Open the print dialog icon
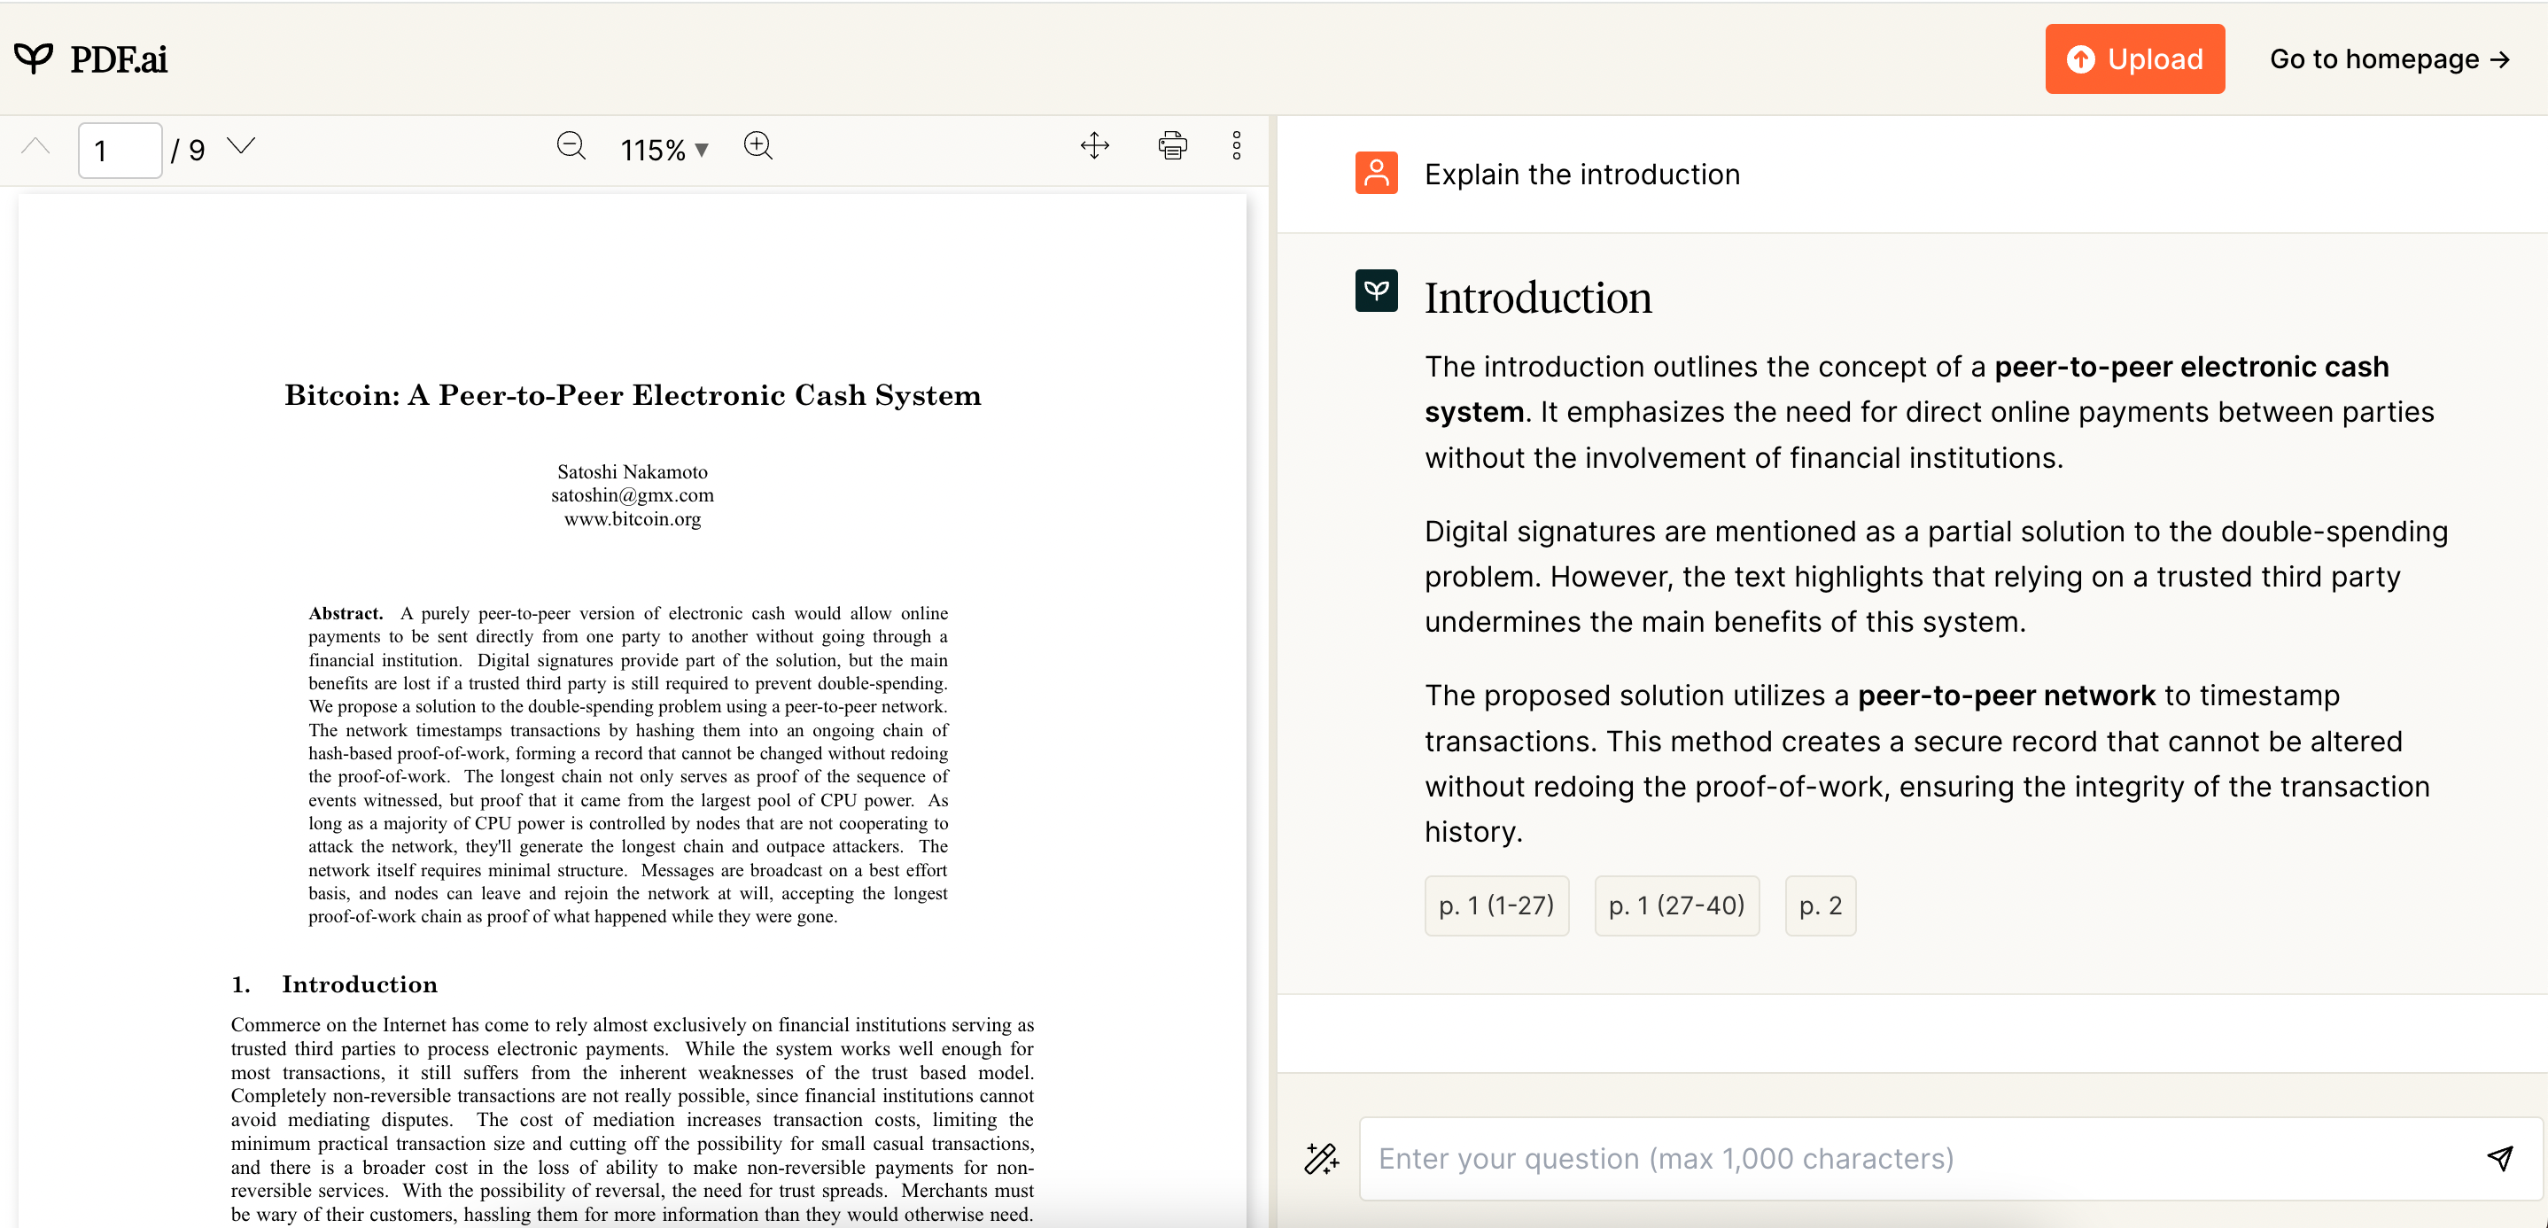 click(1172, 145)
